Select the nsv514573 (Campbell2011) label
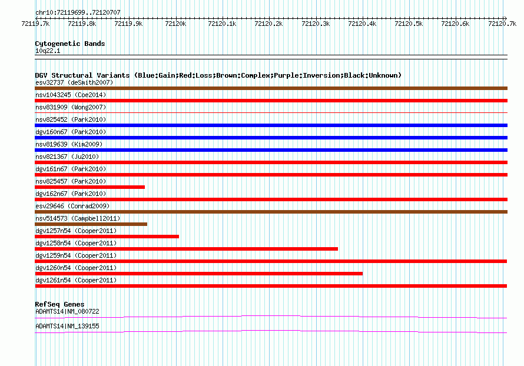The height and width of the screenshot is (366, 524). (78, 218)
